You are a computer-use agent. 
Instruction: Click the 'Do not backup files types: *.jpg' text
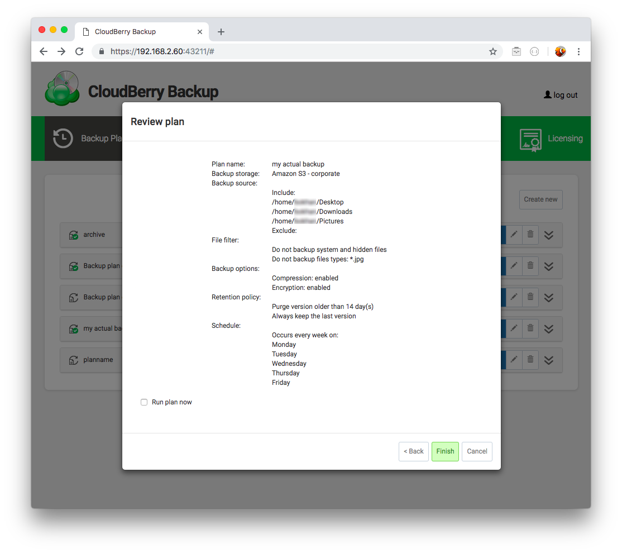coord(318,259)
